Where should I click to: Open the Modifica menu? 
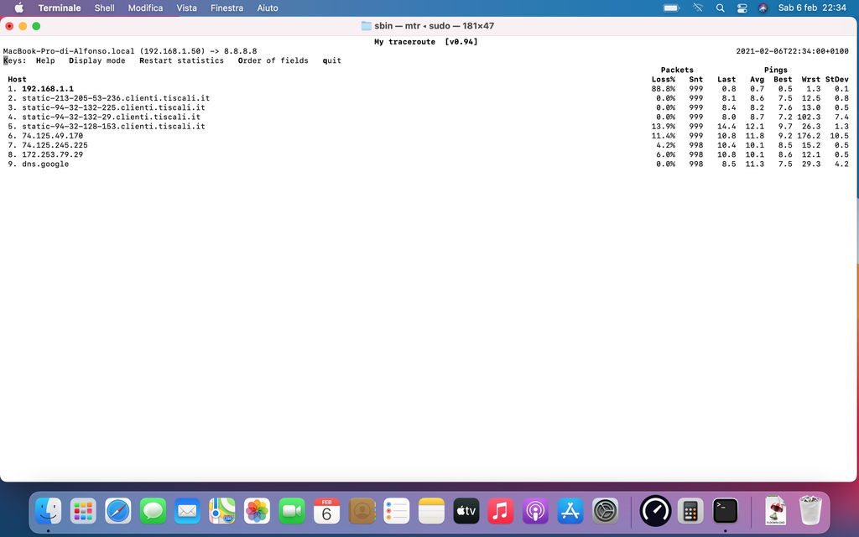[x=145, y=8]
